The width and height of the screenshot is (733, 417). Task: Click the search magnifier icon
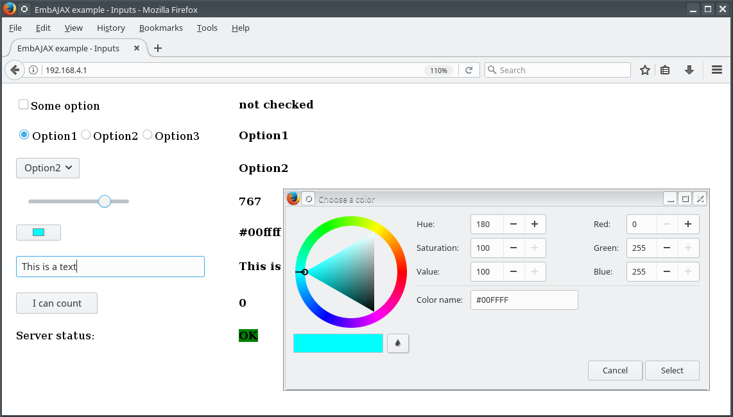point(490,69)
